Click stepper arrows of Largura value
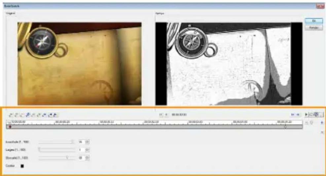 pyautogui.click(x=87, y=150)
